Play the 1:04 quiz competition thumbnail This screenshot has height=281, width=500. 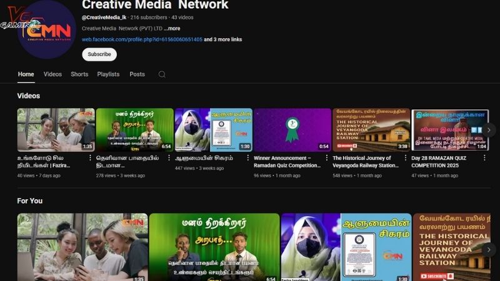450,130
